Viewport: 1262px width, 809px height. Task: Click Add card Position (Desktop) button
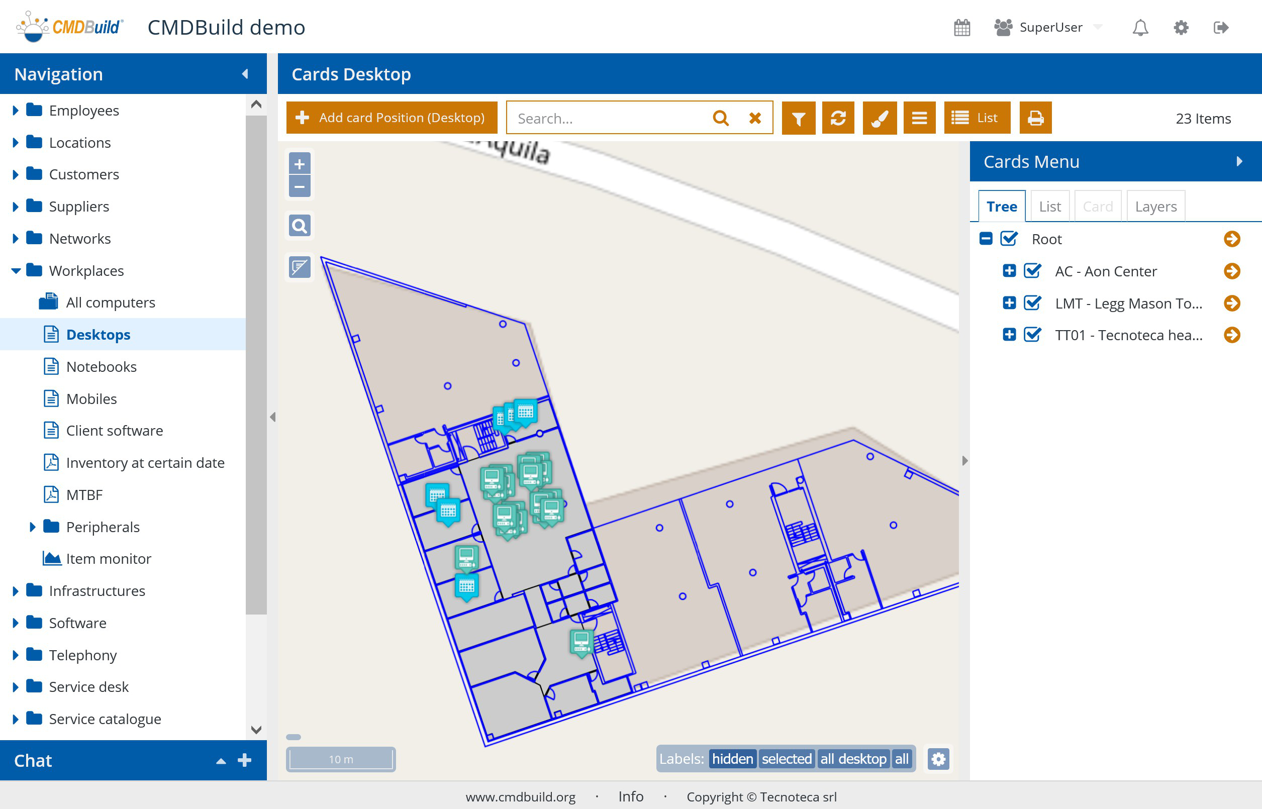point(392,118)
